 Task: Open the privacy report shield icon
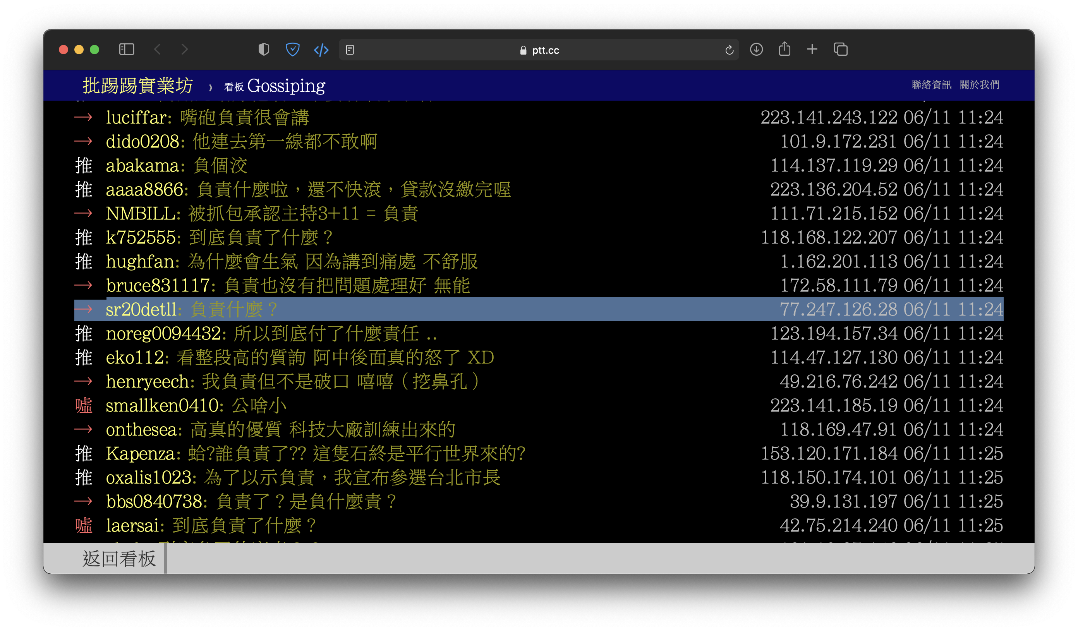264,50
